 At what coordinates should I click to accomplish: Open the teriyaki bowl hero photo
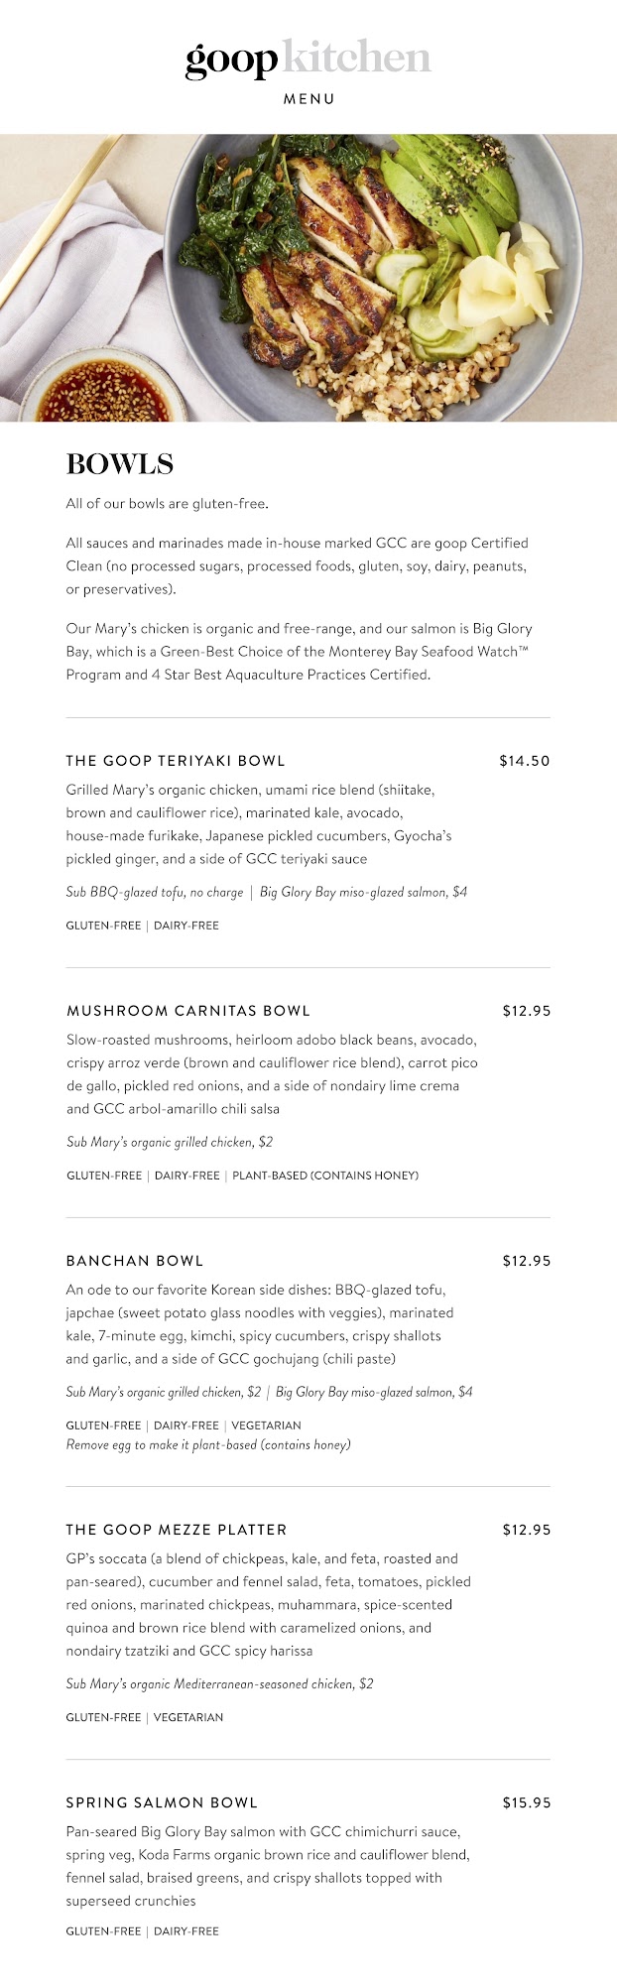coord(308,278)
